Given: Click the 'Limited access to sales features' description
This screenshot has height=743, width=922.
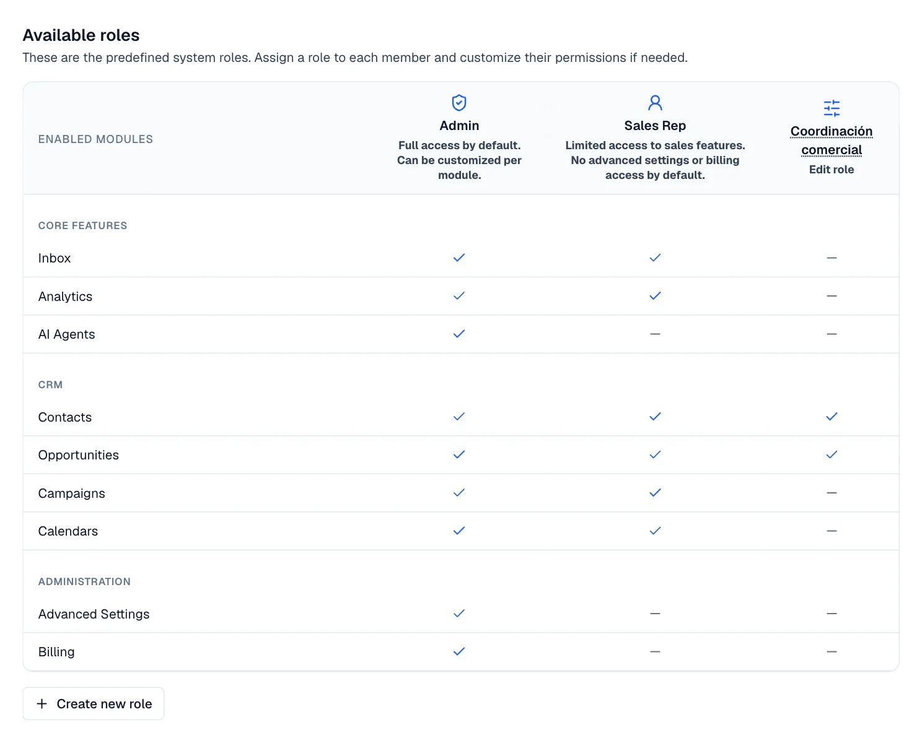Looking at the screenshot, I should (x=655, y=160).
